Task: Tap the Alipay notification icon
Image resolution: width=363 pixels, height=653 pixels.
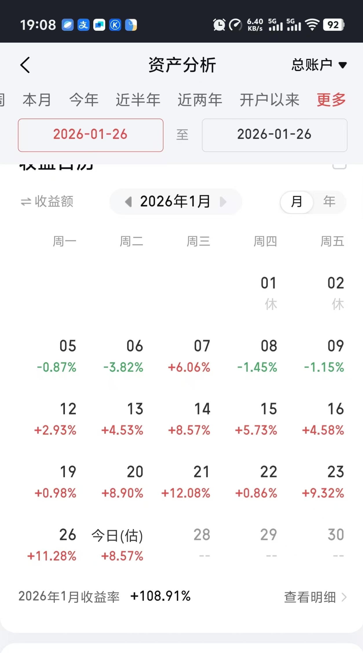Action: click(83, 25)
